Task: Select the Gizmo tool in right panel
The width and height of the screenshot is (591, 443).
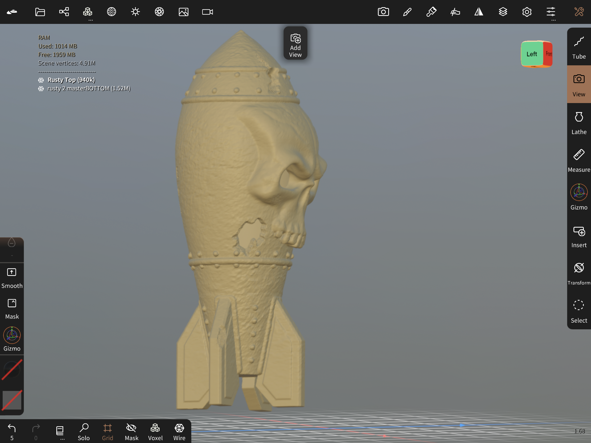Action: point(579,198)
